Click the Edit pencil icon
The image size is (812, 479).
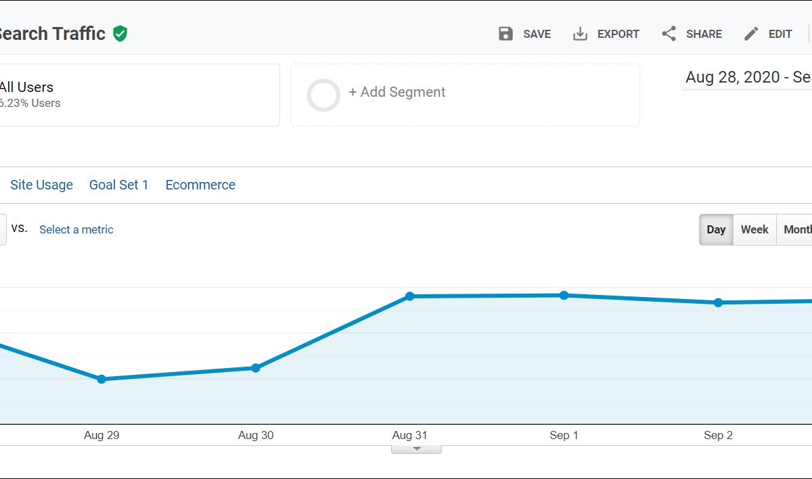751,34
